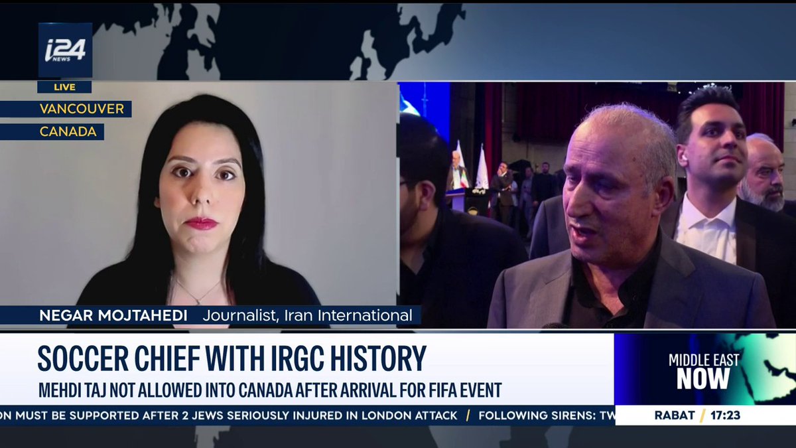Image resolution: width=796 pixels, height=448 pixels.
Task: Click the i24 News logo
Action: point(64,50)
